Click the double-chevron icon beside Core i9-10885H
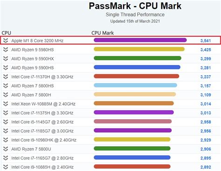 tap(6, 167)
